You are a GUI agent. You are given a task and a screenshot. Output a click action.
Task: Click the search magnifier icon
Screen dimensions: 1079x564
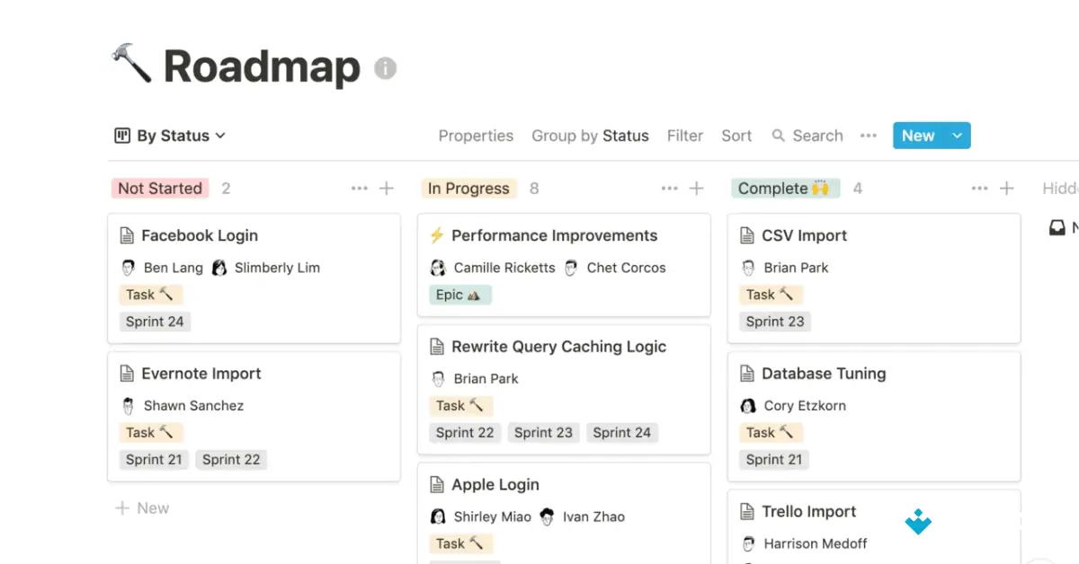(779, 136)
